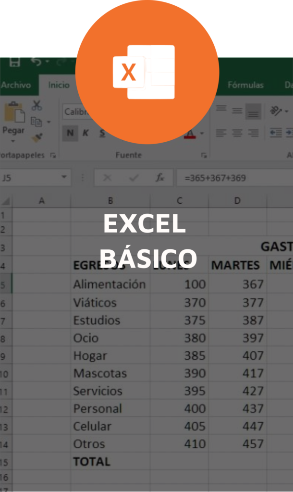Apply the red font color A
The height and width of the screenshot is (492, 293).
[190, 134]
